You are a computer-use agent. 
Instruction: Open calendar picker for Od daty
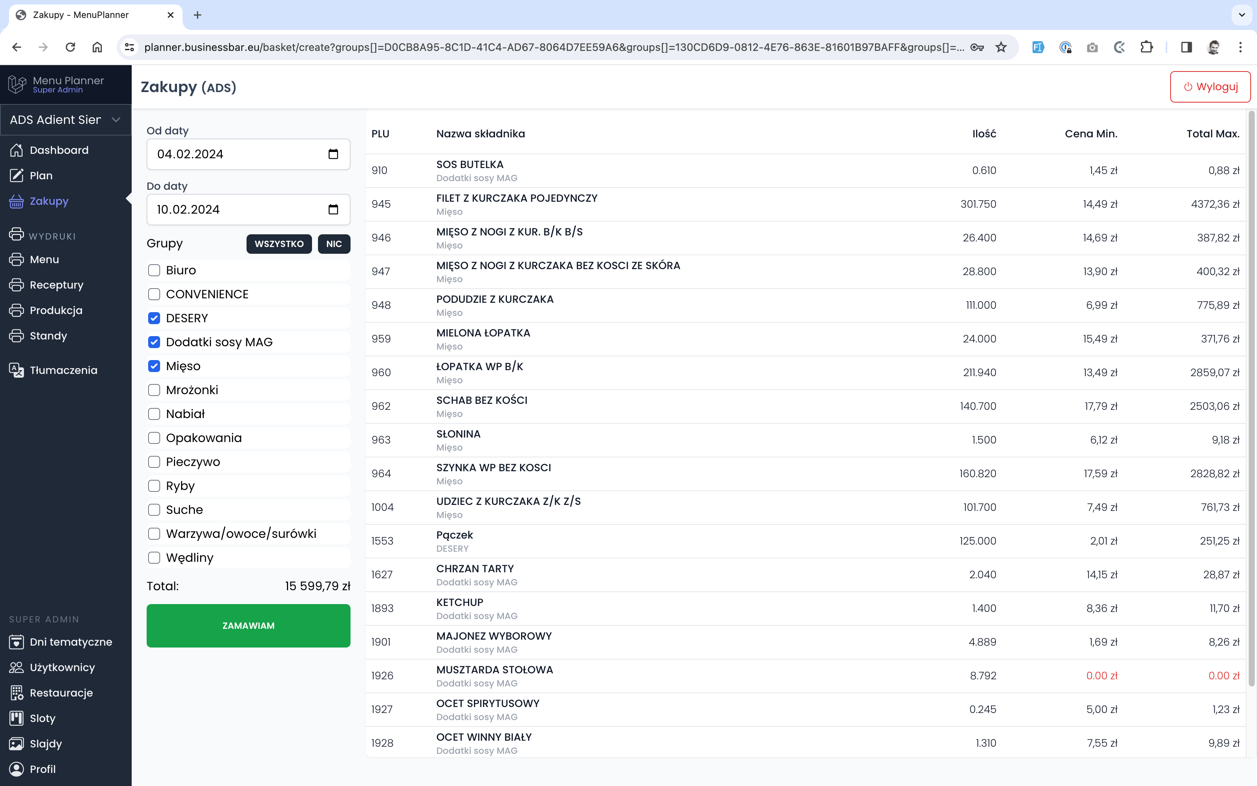click(x=333, y=154)
